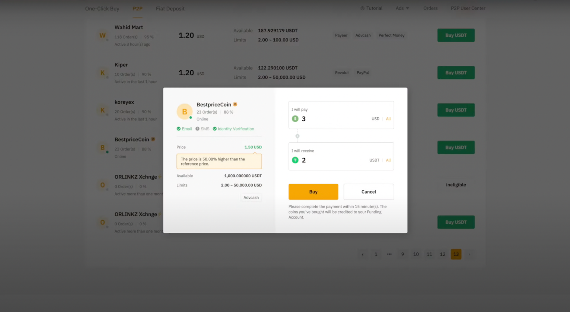Screen dimensions: 570x312
Task: Switch to the Fiat Deposit tab
Action: click(170, 9)
